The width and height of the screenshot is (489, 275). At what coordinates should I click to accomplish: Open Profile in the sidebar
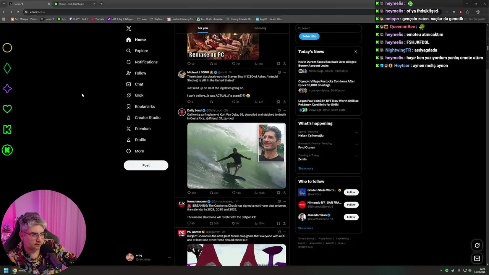point(136,140)
